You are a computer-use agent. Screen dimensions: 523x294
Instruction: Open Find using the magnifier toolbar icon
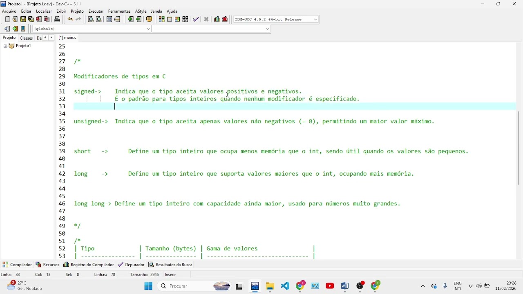tap(91, 19)
